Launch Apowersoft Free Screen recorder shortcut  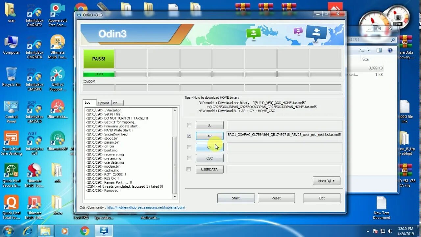point(57,15)
